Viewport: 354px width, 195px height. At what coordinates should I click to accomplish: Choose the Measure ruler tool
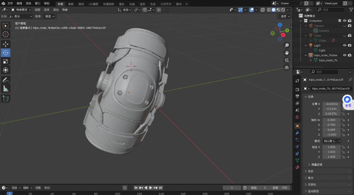click(6, 89)
